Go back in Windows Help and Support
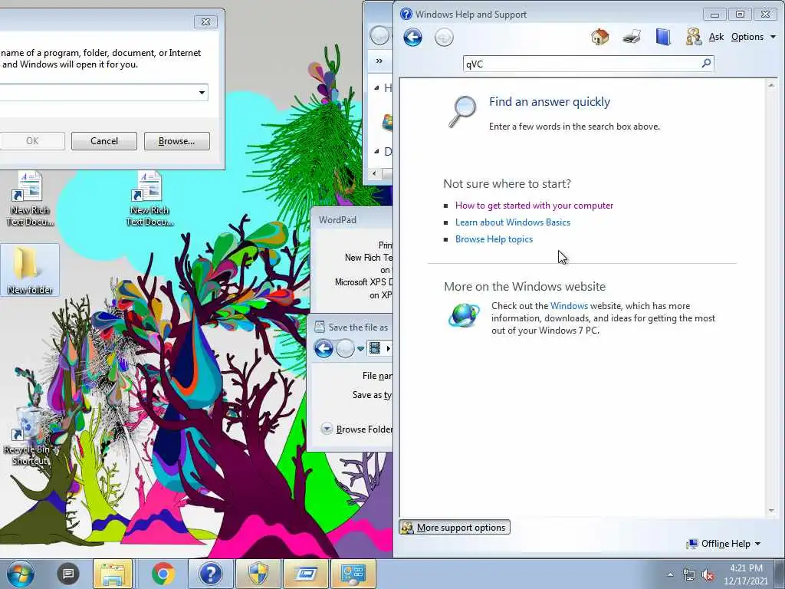 pyautogui.click(x=412, y=37)
